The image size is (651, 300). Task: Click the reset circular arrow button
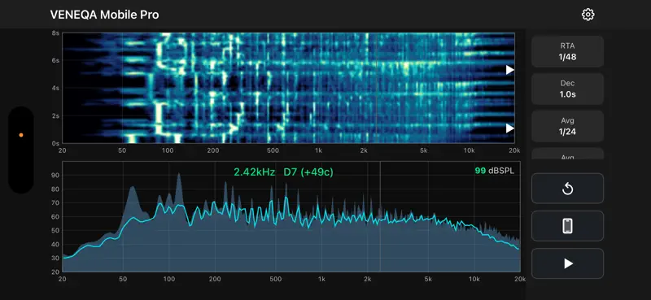[567, 189]
